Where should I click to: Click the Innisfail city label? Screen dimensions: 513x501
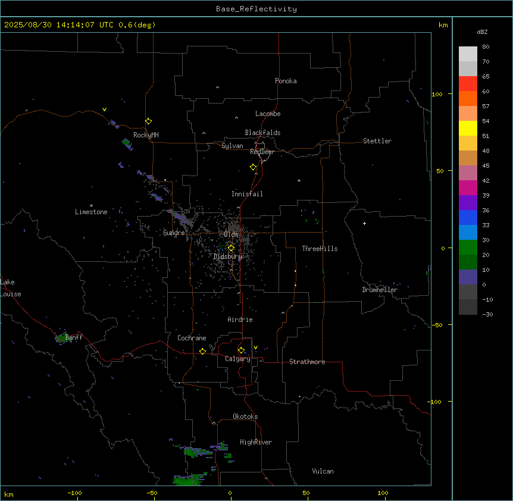(247, 194)
